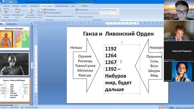Open the 'Вставка' ribbon tab
The height and width of the screenshot is (109, 194).
coord(15,6)
